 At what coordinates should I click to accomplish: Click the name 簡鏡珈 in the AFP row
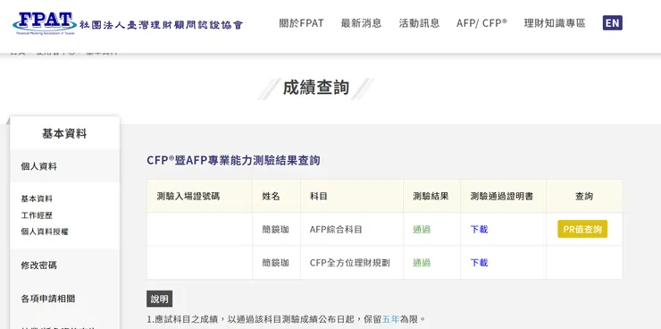pyautogui.click(x=276, y=230)
